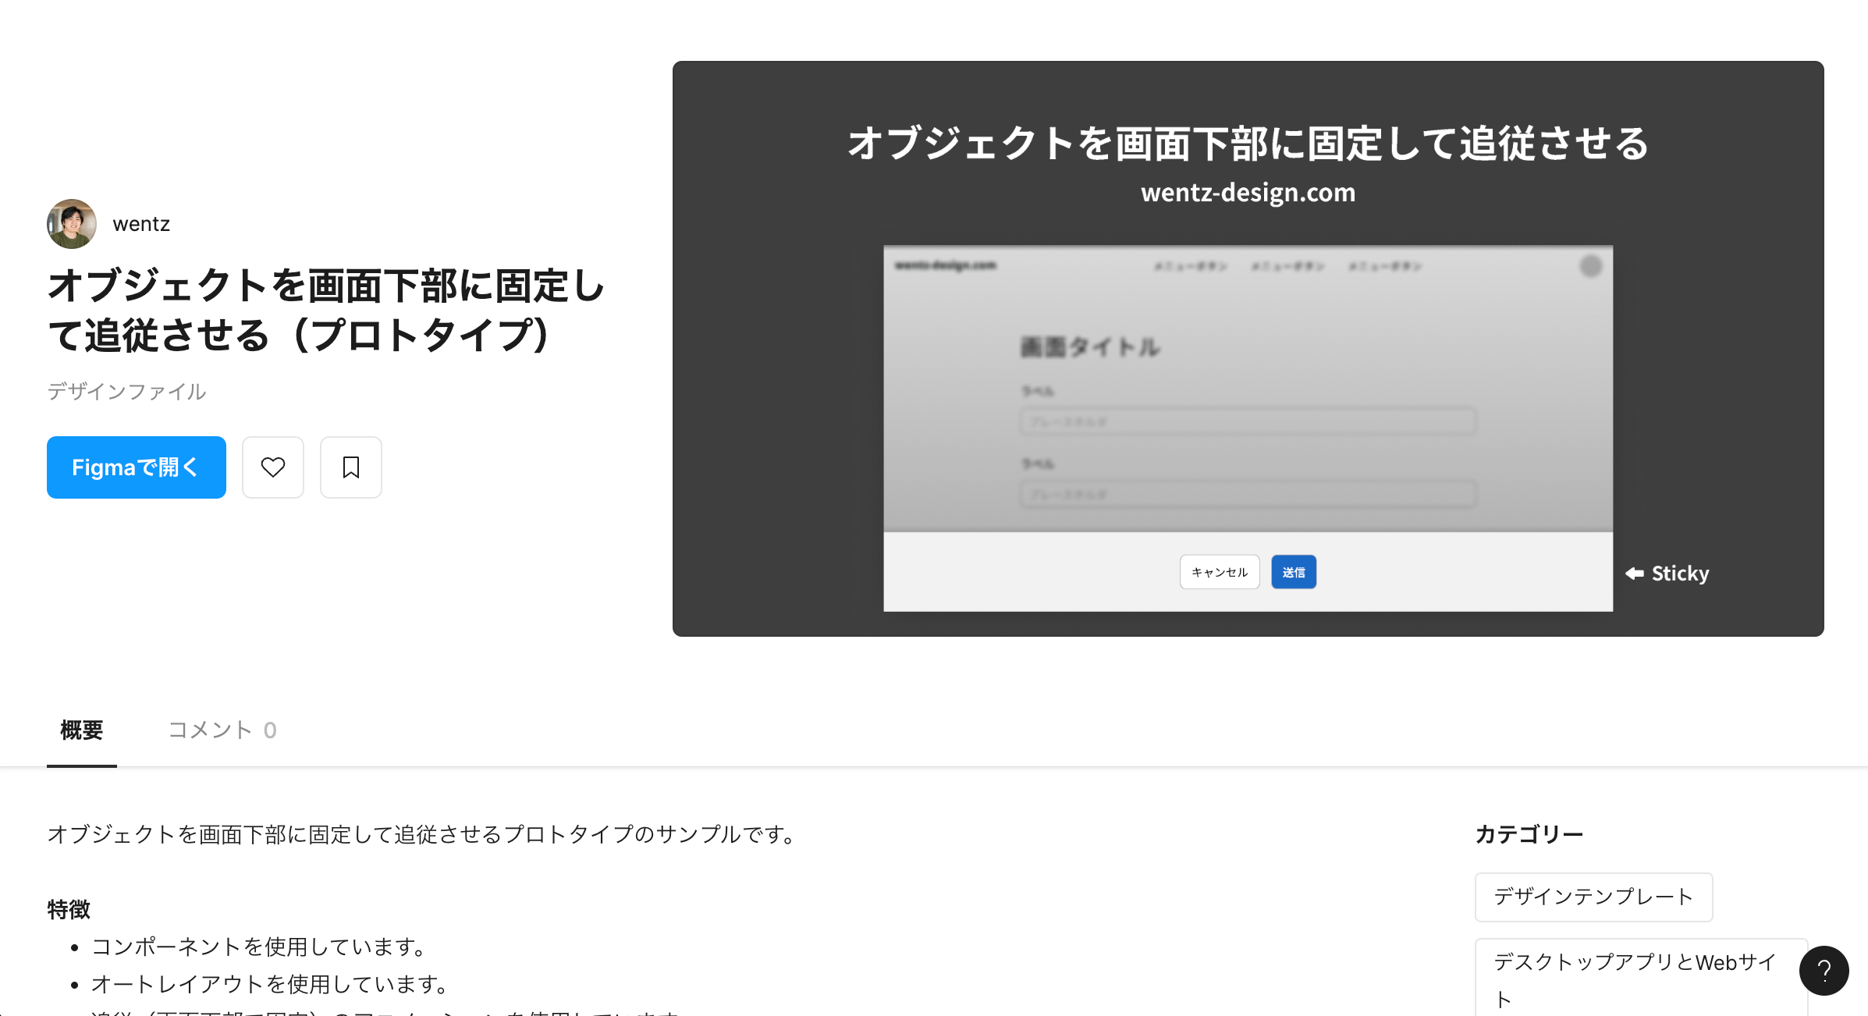The image size is (1868, 1016).
Task: Switch to the コメント 0 tab
Action: (222, 730)
